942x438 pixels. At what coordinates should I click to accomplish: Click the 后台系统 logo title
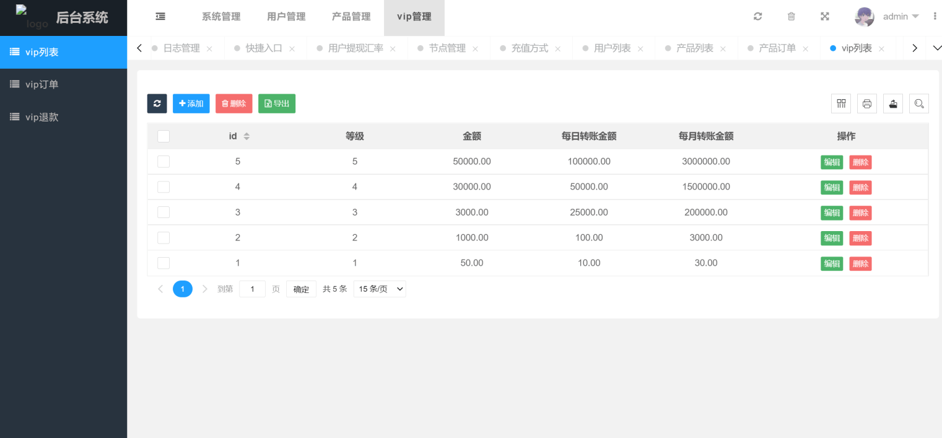point(82,18)
